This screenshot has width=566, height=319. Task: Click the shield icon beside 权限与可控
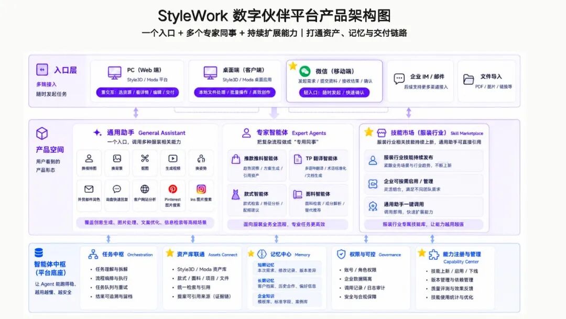click(341, 255)
